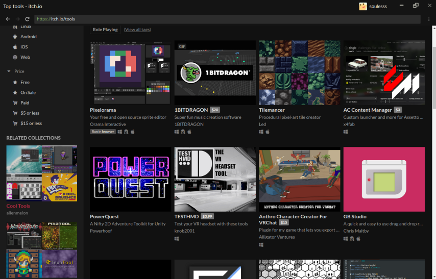Select the Role Playing tag
436x279 pixels.
click(105, 30)
